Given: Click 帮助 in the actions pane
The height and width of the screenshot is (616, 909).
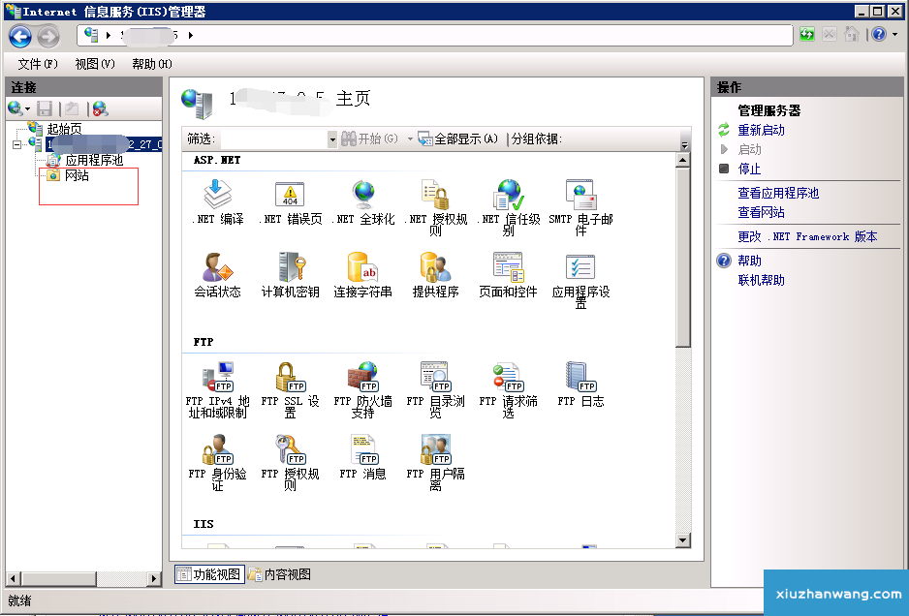Looking at the screenshot, I should 749,261.
